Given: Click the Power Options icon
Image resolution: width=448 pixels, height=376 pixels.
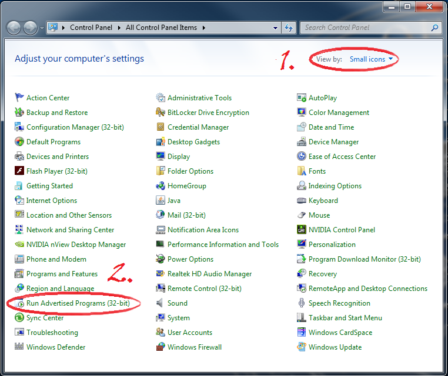Looking at the screenshot, I should click(x=161, y=259).
